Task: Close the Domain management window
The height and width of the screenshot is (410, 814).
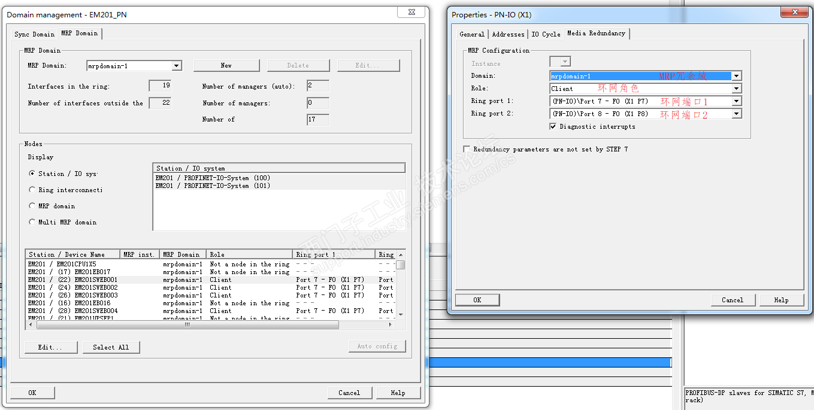Action: click(410, 12)
